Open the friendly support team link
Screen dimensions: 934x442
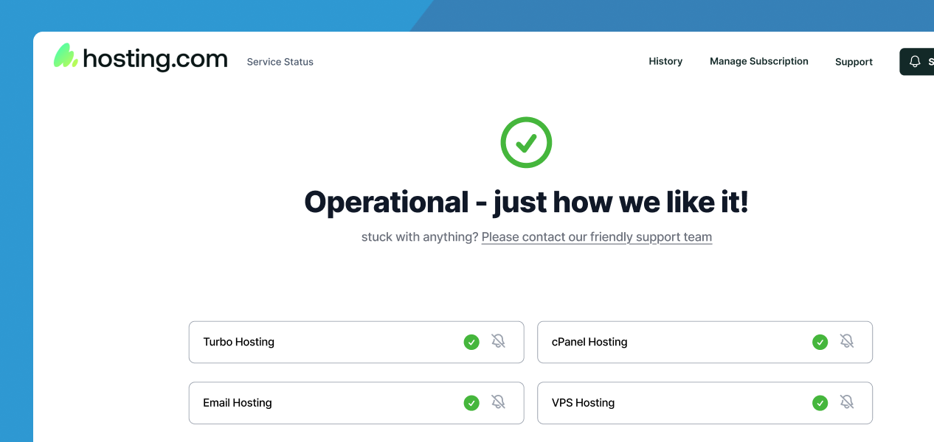[596, 236]
